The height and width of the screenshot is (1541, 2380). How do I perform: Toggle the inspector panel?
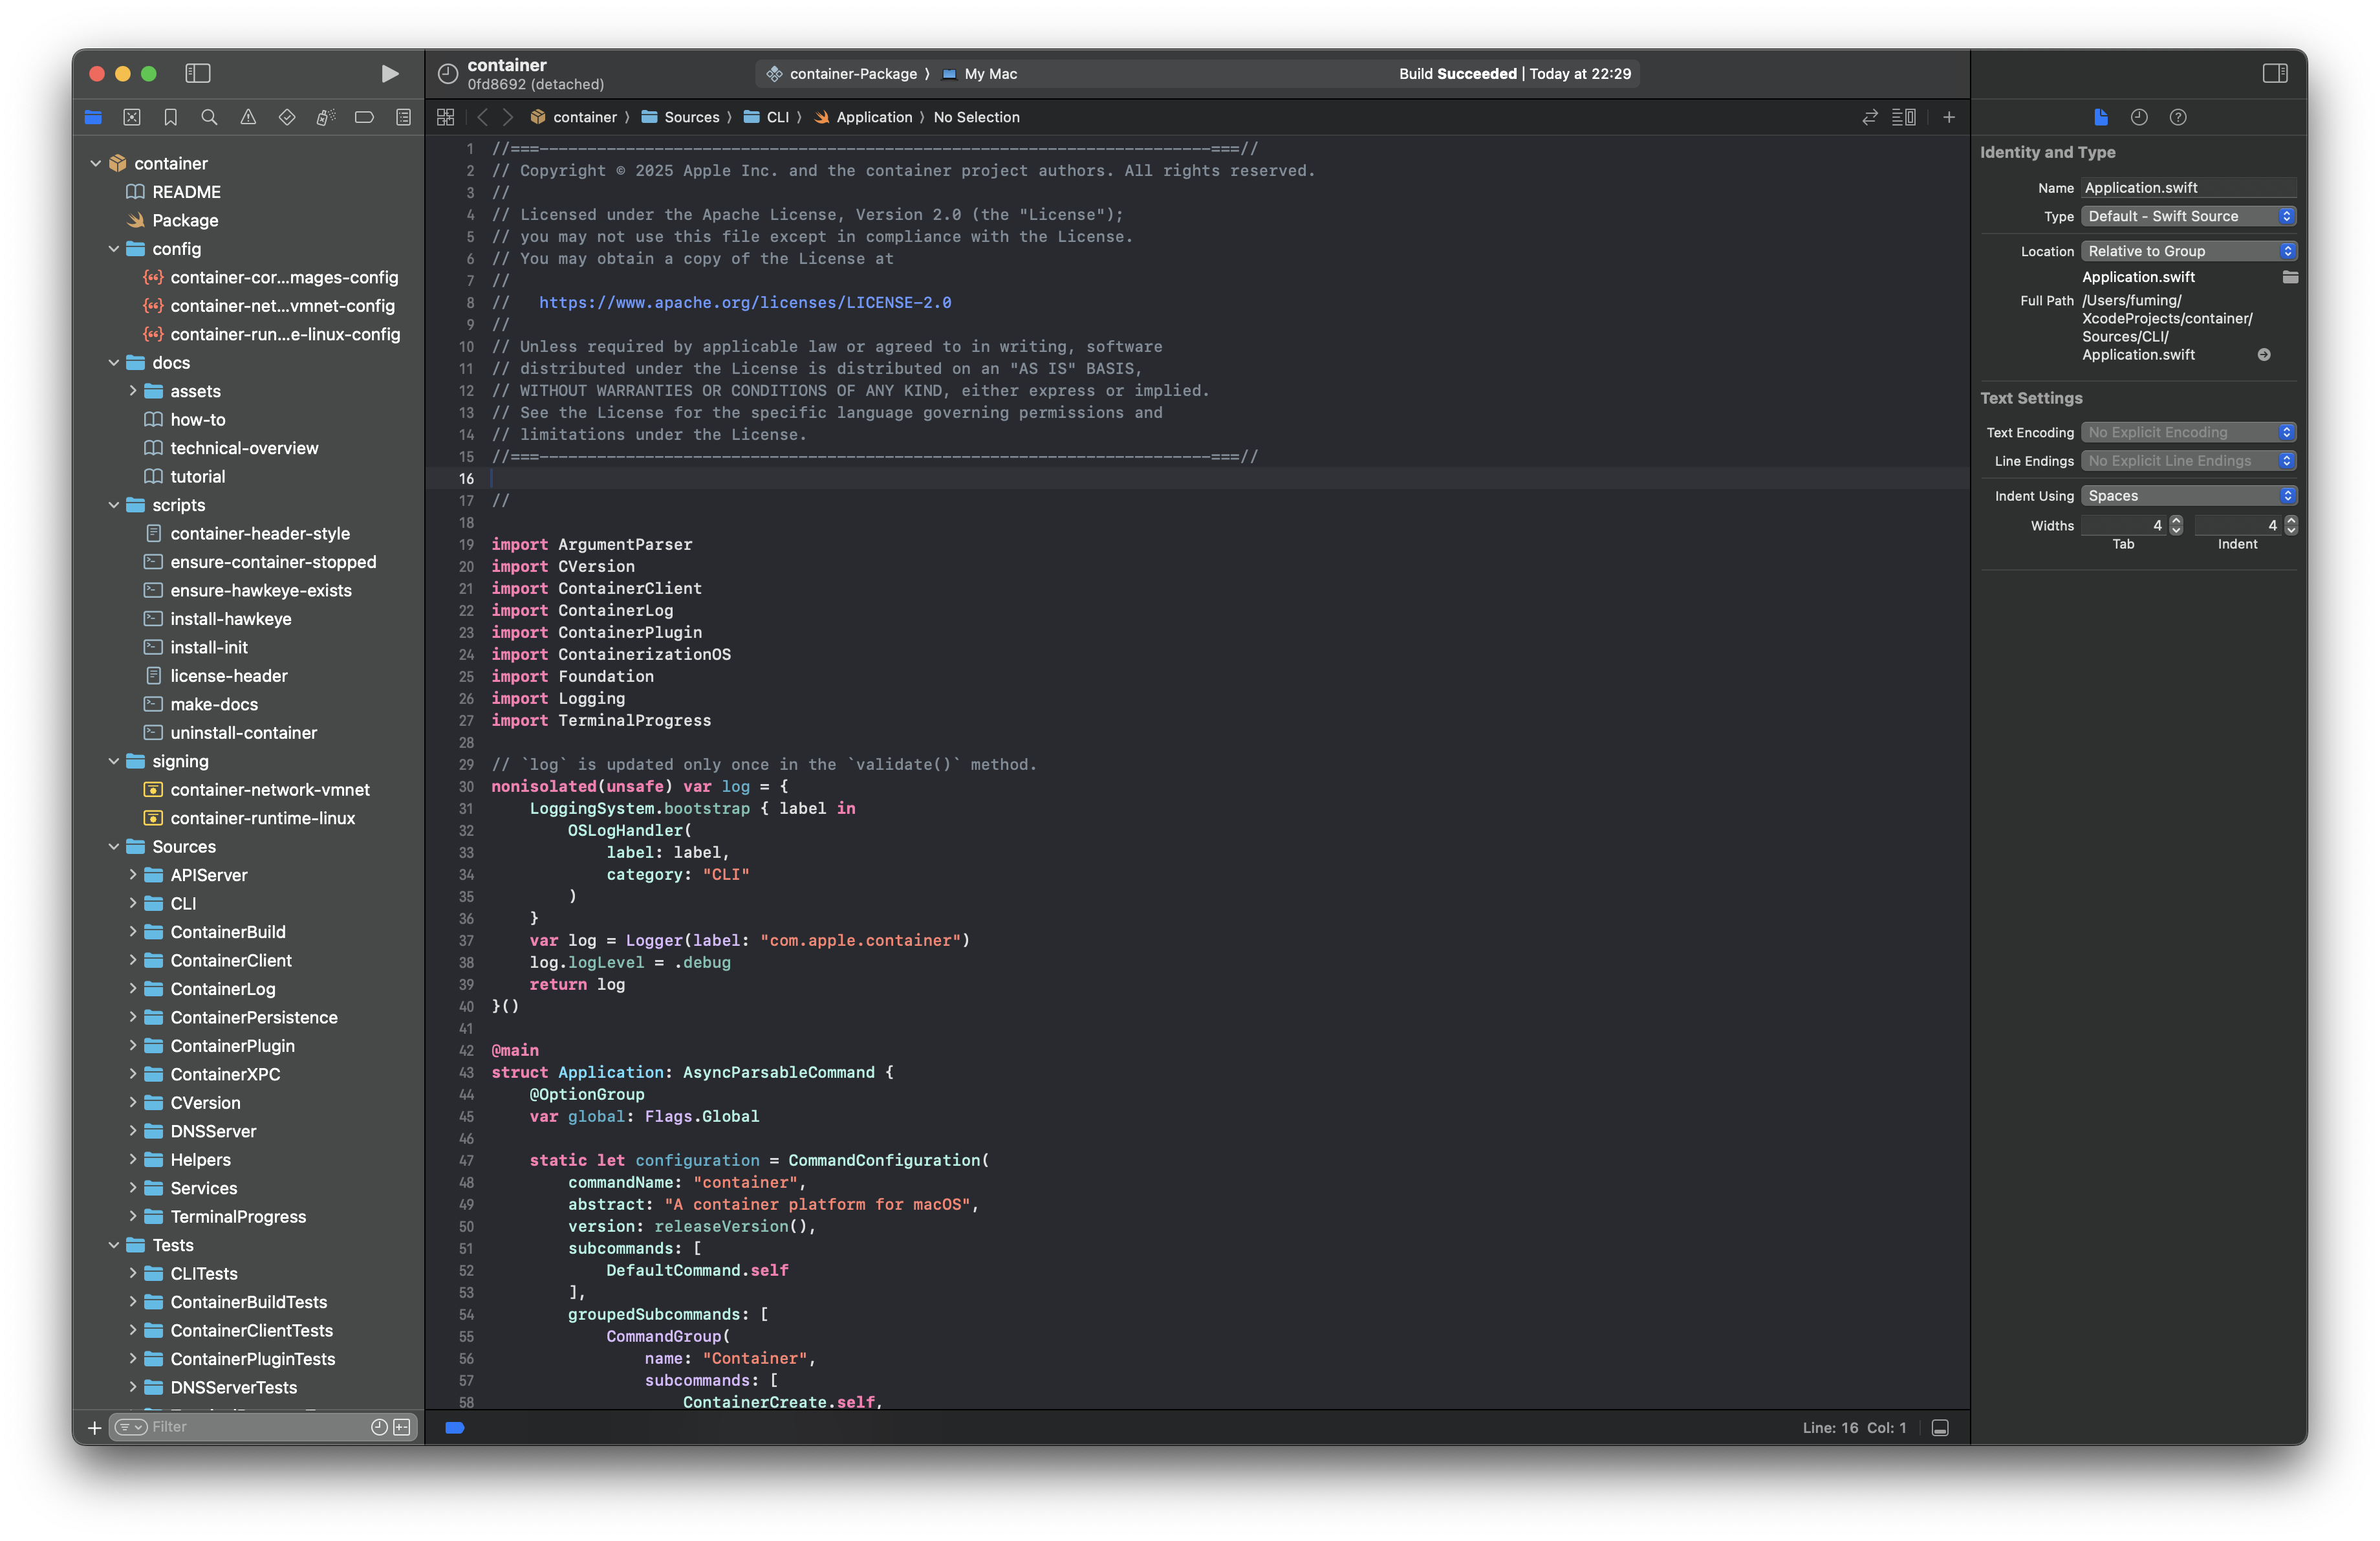point(2275,73)
